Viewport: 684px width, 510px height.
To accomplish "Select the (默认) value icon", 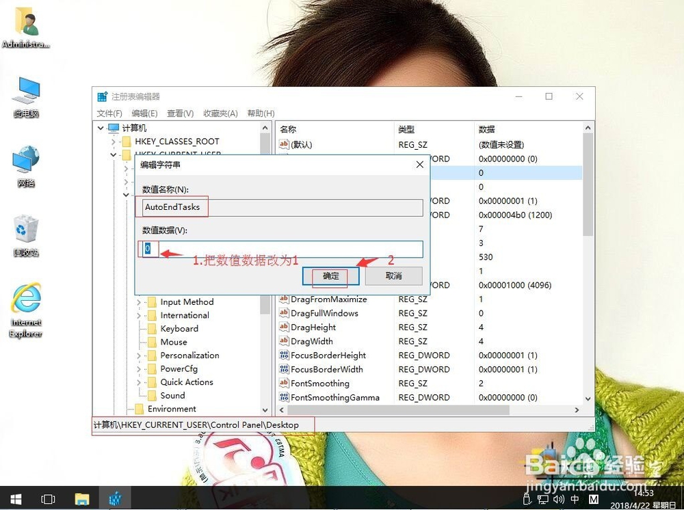I will [x=284, y=144].
